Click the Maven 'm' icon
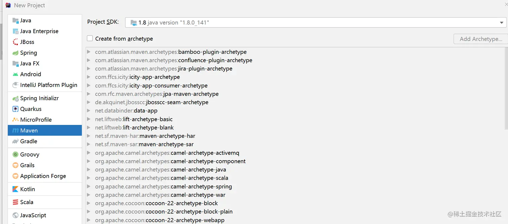 (x=15, y=131)
